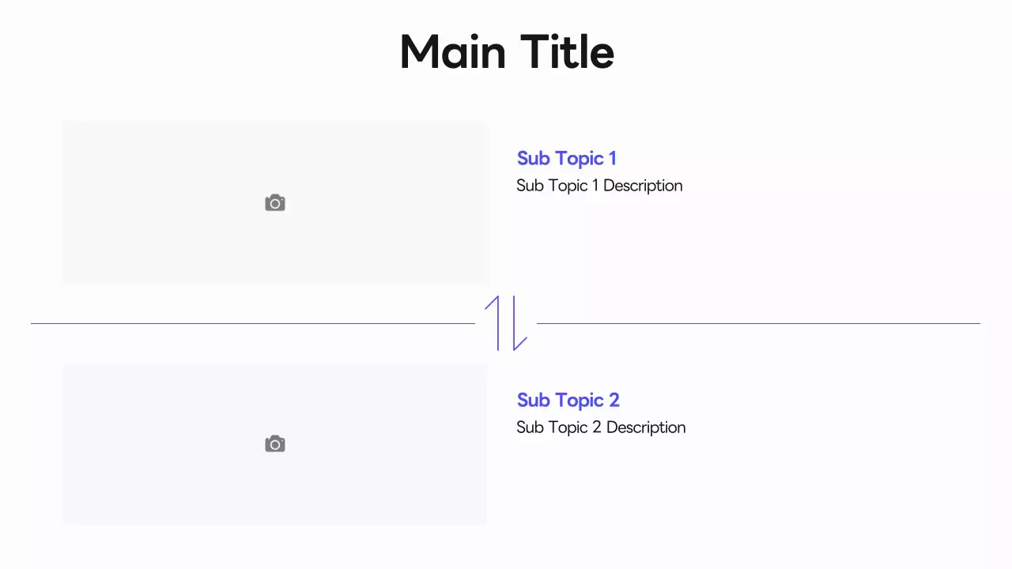Select the Sub Topic 2 heading
Image resolution: width=1012 pixels, height=569 pixels.
(568, 400)
